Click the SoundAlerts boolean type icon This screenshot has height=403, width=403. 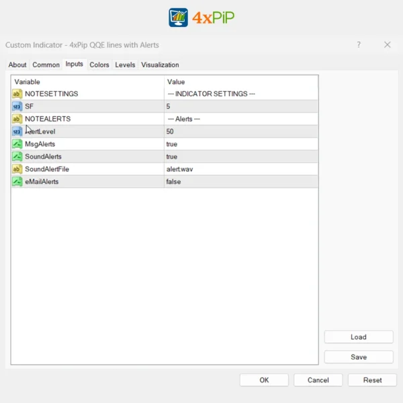pos(17,156)
